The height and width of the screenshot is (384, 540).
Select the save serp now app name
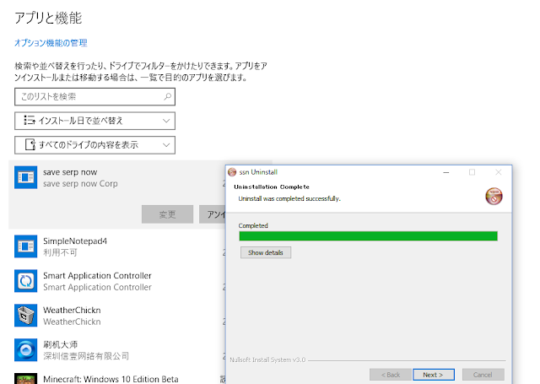70,172
